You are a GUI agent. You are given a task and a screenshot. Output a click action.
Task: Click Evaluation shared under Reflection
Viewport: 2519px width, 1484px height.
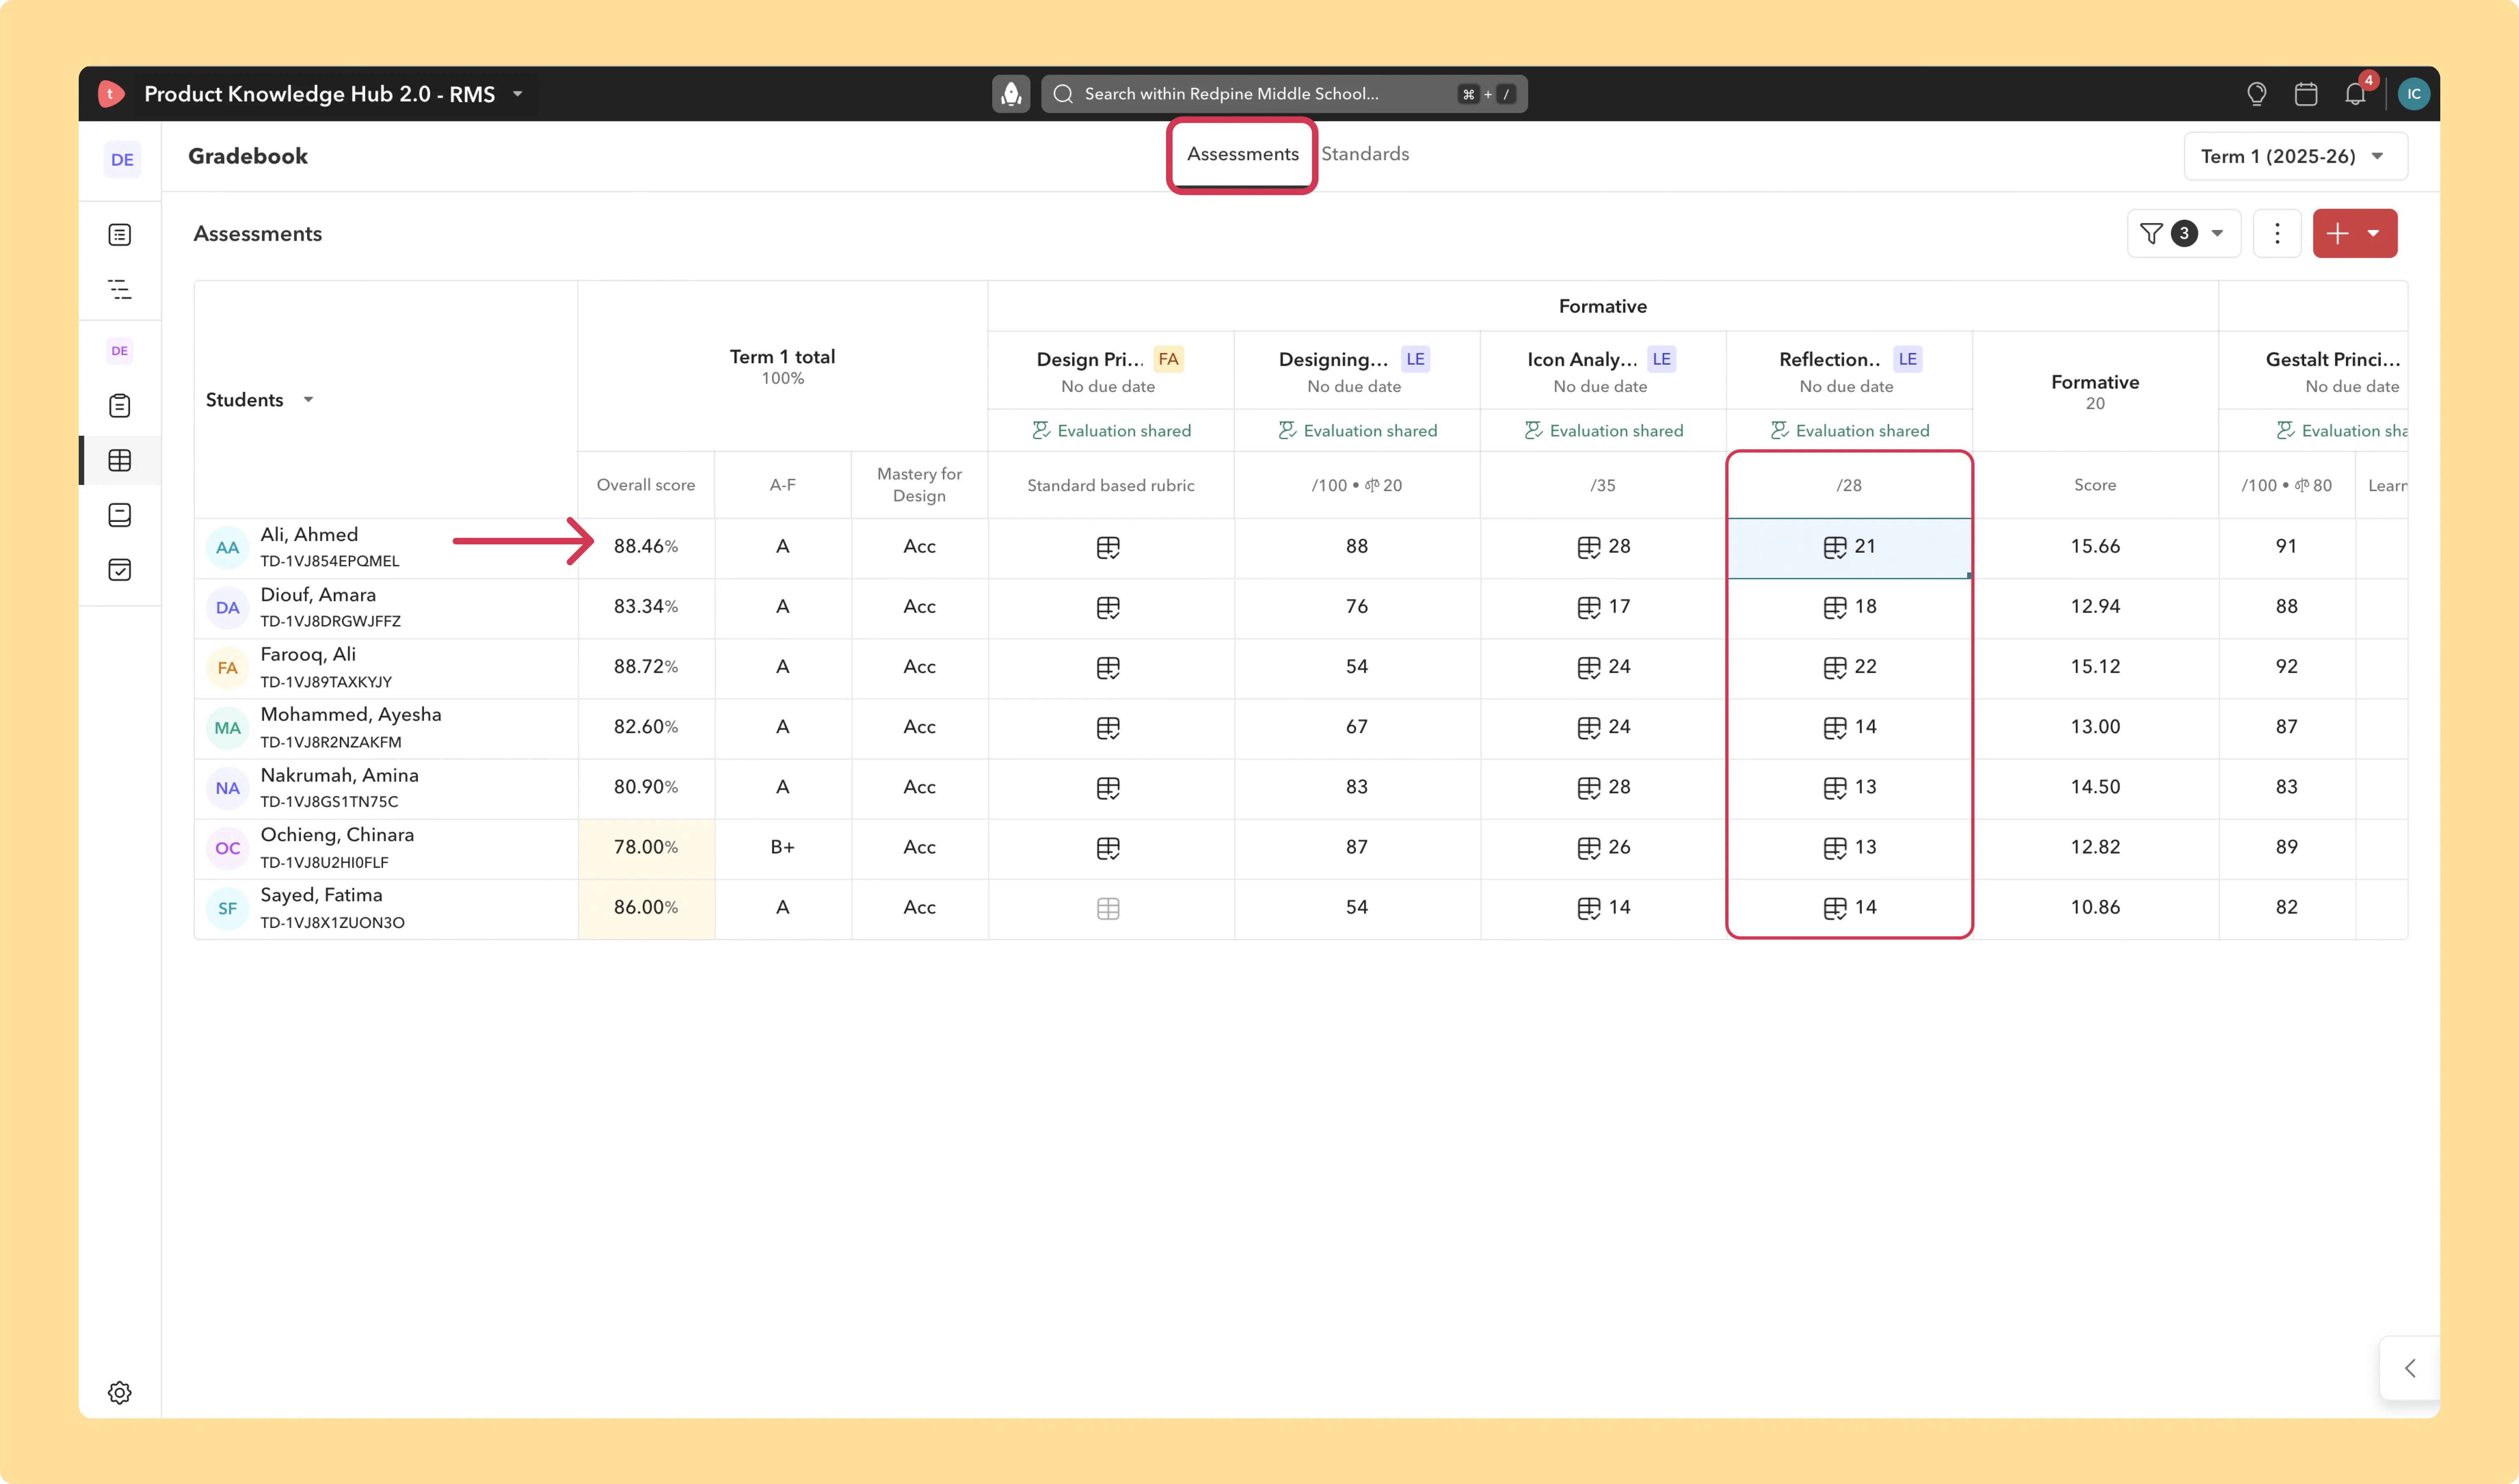[1849, 431]
